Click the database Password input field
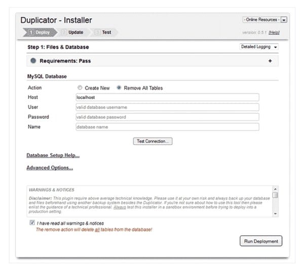This screenshot has height=269, width=304. [x=167, y=117]
